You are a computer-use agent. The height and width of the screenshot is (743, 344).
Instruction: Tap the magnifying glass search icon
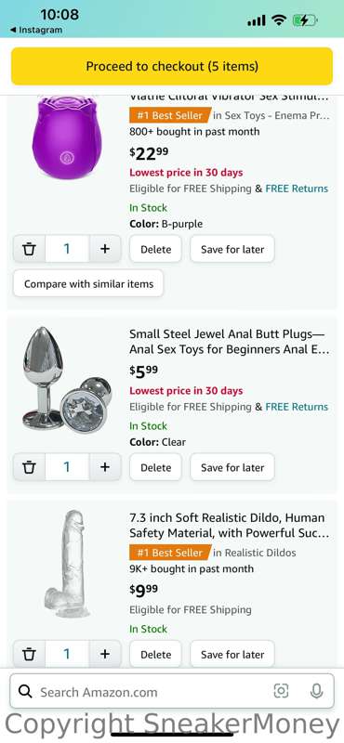[25, 692]
